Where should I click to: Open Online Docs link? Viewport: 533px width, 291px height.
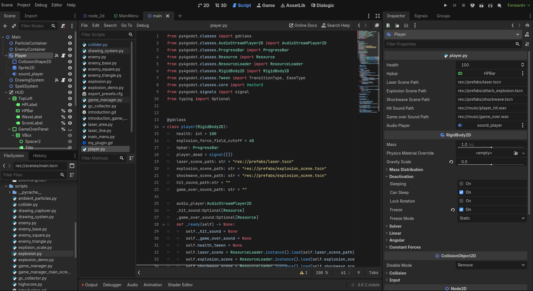[303, 25]
